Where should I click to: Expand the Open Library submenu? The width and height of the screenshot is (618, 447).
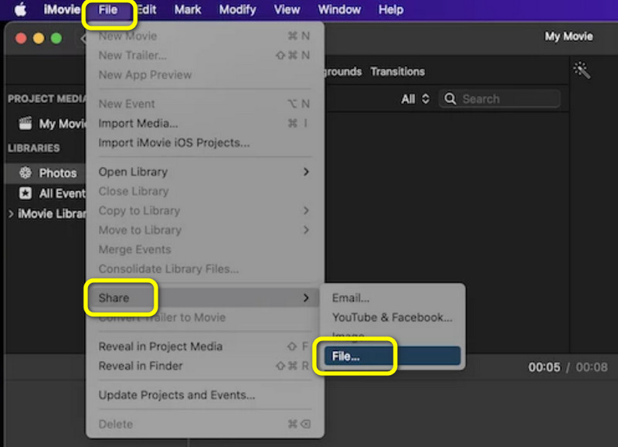click(205, 172)
